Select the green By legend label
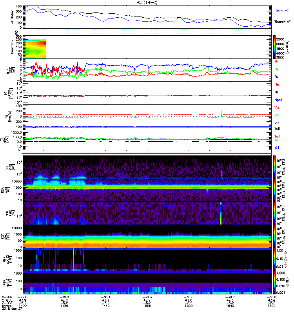The image size is (294, 314). 276,69
